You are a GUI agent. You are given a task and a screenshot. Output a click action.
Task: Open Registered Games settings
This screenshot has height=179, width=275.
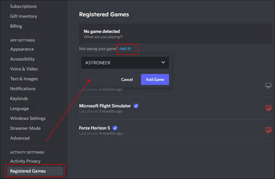28,171
